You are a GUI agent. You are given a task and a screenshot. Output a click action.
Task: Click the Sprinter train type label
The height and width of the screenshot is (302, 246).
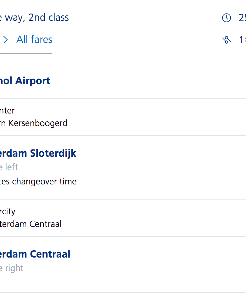7,111
